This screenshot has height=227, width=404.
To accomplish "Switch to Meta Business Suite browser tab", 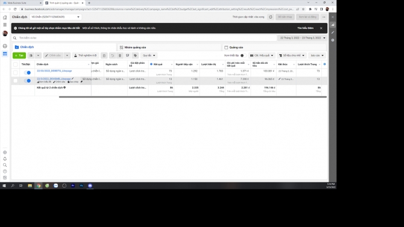I will pos(22,3).
